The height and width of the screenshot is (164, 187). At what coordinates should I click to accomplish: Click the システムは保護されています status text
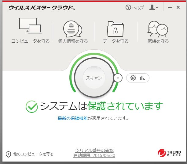[x=101, y=106]
